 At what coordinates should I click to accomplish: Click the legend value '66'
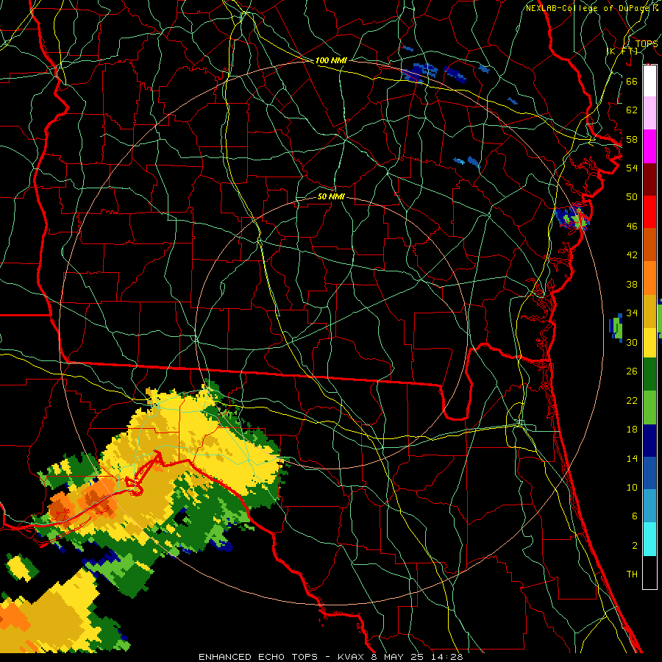632,81
